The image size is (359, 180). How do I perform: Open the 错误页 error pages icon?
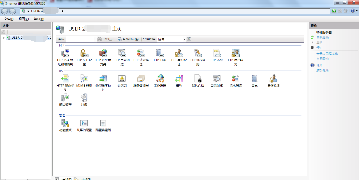coord(122,79)
